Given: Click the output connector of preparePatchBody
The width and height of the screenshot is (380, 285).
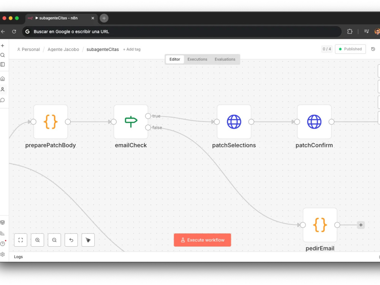Looking at the screenshot, I should point(68,122).
